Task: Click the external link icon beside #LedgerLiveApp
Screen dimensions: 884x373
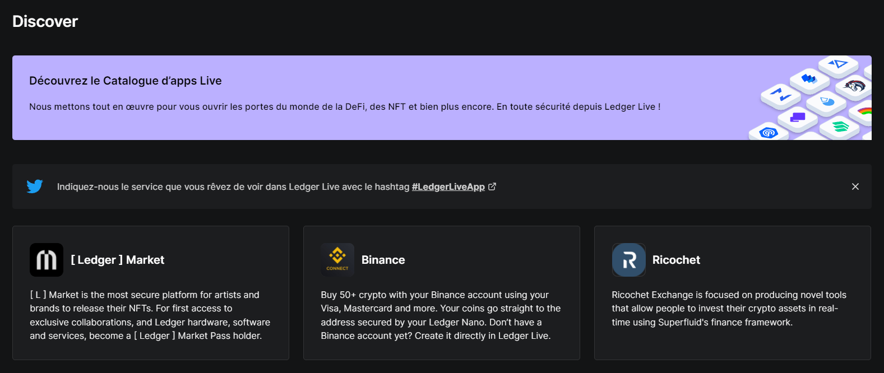Action: tap(492, 186)
